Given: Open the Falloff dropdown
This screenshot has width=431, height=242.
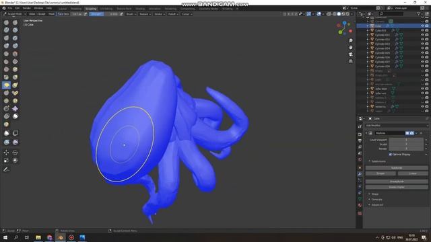Looking at the screenshot, I should click(x=173, y=14).
